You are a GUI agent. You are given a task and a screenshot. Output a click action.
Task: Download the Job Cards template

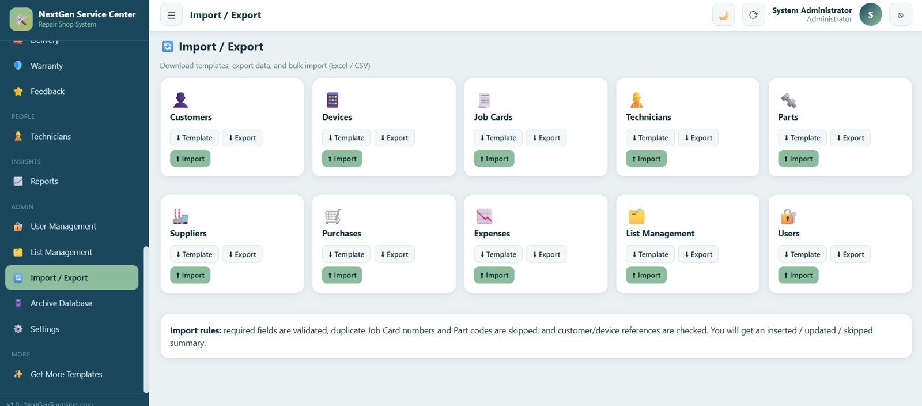[x=498, y=138]
